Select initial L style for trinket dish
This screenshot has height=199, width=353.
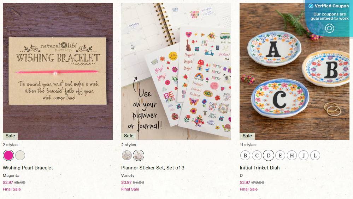coord(315,155)
